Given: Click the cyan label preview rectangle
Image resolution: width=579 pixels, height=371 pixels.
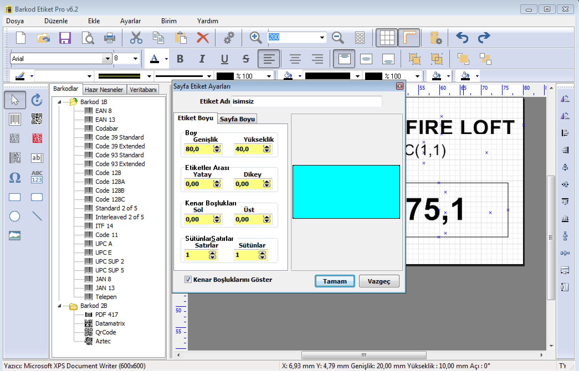Looking at the screenshot, I should click(346, 192).
